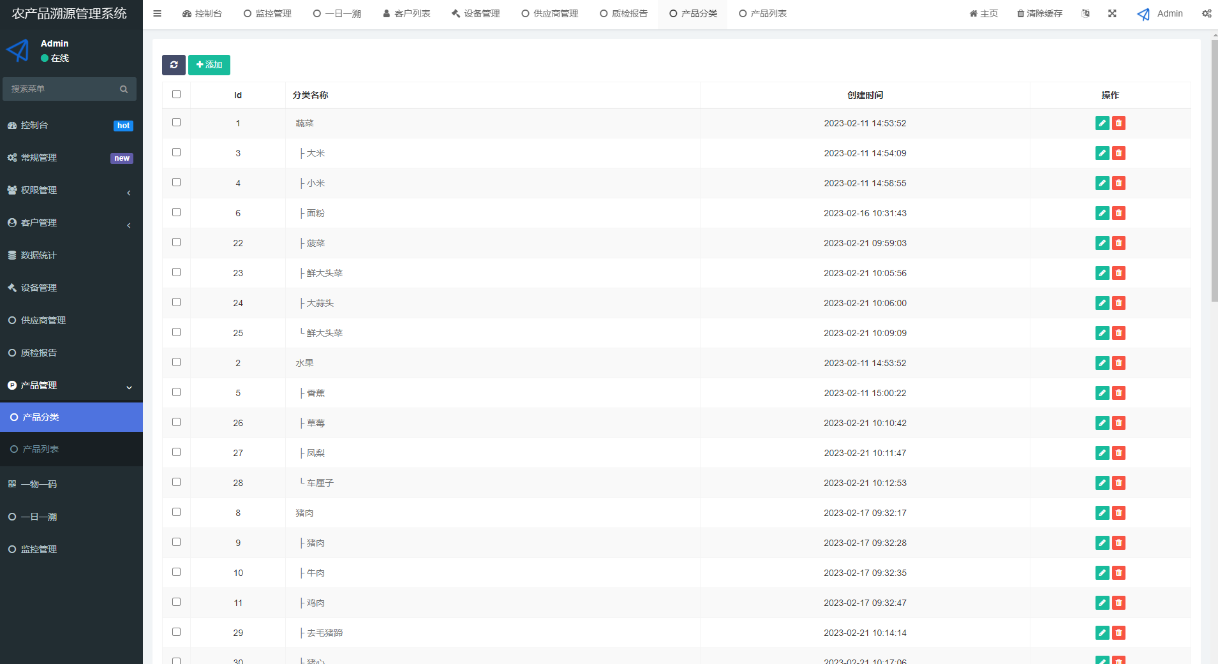Select all rows with the header checkbox
Image resolution: width=1218 pixels, height=664 pixels.
pos(177,94)
